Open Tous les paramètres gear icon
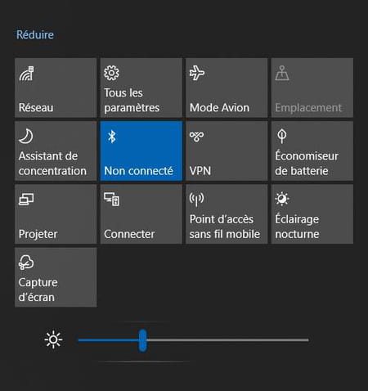Image resolution: width=368 pixels, height=391 pixels. 111,73
